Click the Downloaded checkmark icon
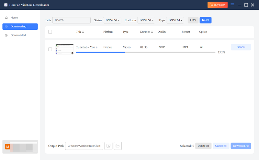The width and height of the screenshot is (259, 160). (6, 35)
